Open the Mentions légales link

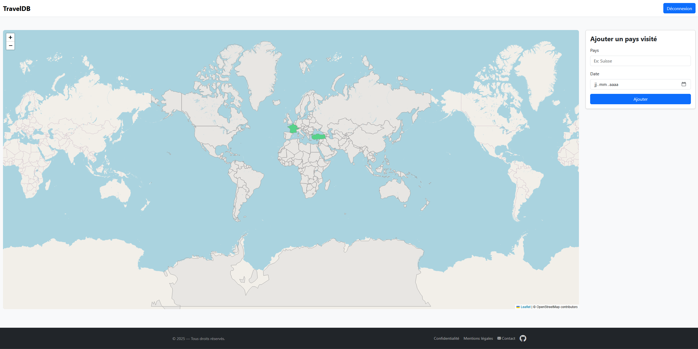click(478, 338)
